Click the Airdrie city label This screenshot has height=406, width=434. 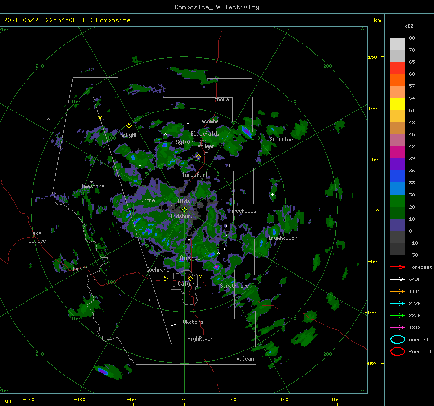[x=190, y=258]
